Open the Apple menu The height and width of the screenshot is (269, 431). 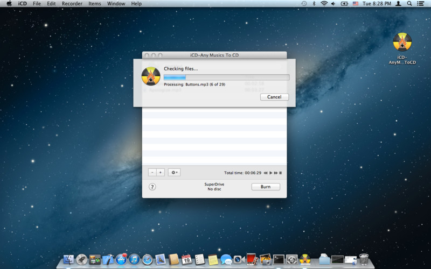9,4
